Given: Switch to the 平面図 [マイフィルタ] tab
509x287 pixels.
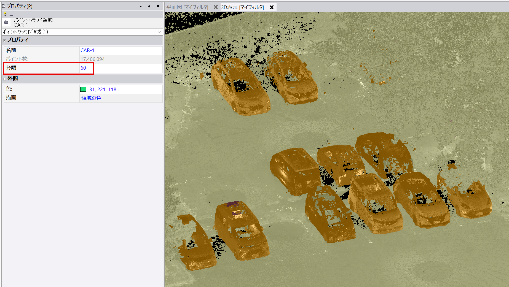Looking at the screenshot, I should (187, 7).
